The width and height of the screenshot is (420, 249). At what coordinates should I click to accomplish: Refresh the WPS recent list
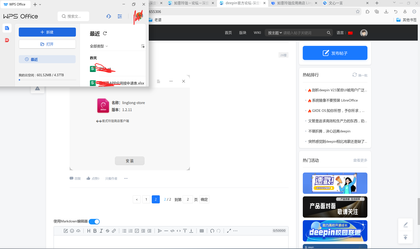[x=105, y=33]
